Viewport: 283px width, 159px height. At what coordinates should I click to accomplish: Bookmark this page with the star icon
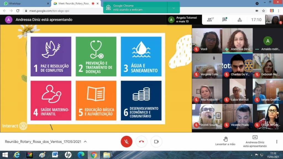[x=263, y=11]
